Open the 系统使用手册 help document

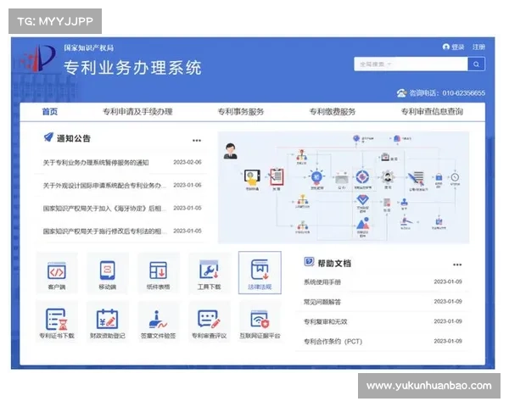(322, 282)
